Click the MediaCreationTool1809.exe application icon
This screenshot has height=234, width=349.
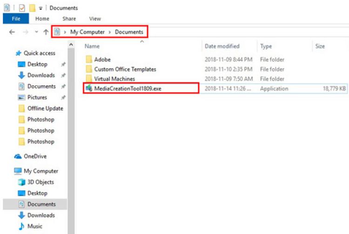pyautogui.click(x=89, y=88)
